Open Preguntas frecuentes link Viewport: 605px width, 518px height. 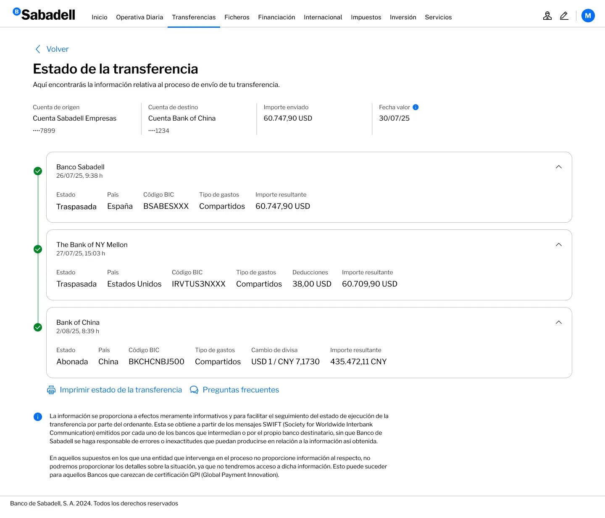pyautogui.click(x=241, y=390)
